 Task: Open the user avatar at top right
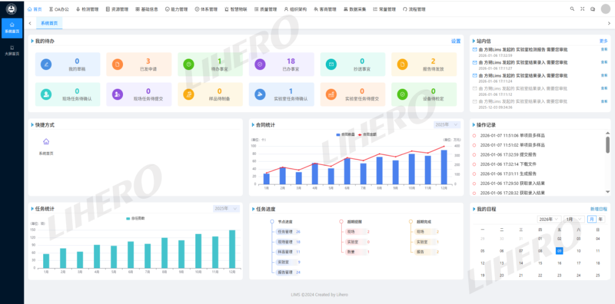point(604,9)
